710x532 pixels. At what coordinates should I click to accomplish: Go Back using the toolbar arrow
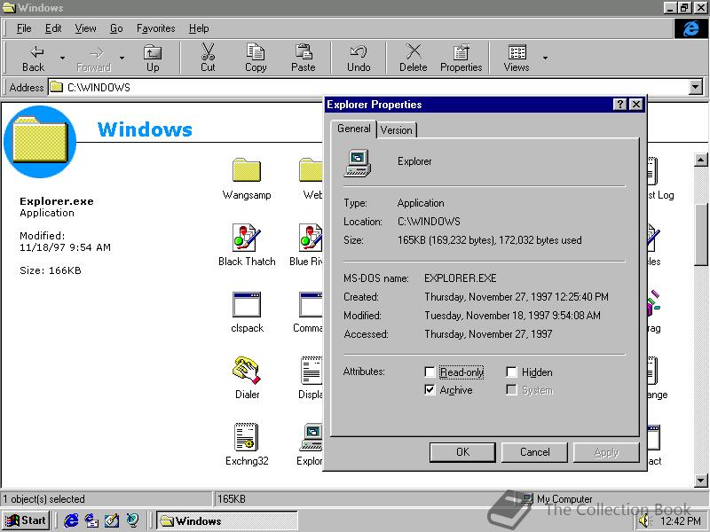click(x=34, y=58)
